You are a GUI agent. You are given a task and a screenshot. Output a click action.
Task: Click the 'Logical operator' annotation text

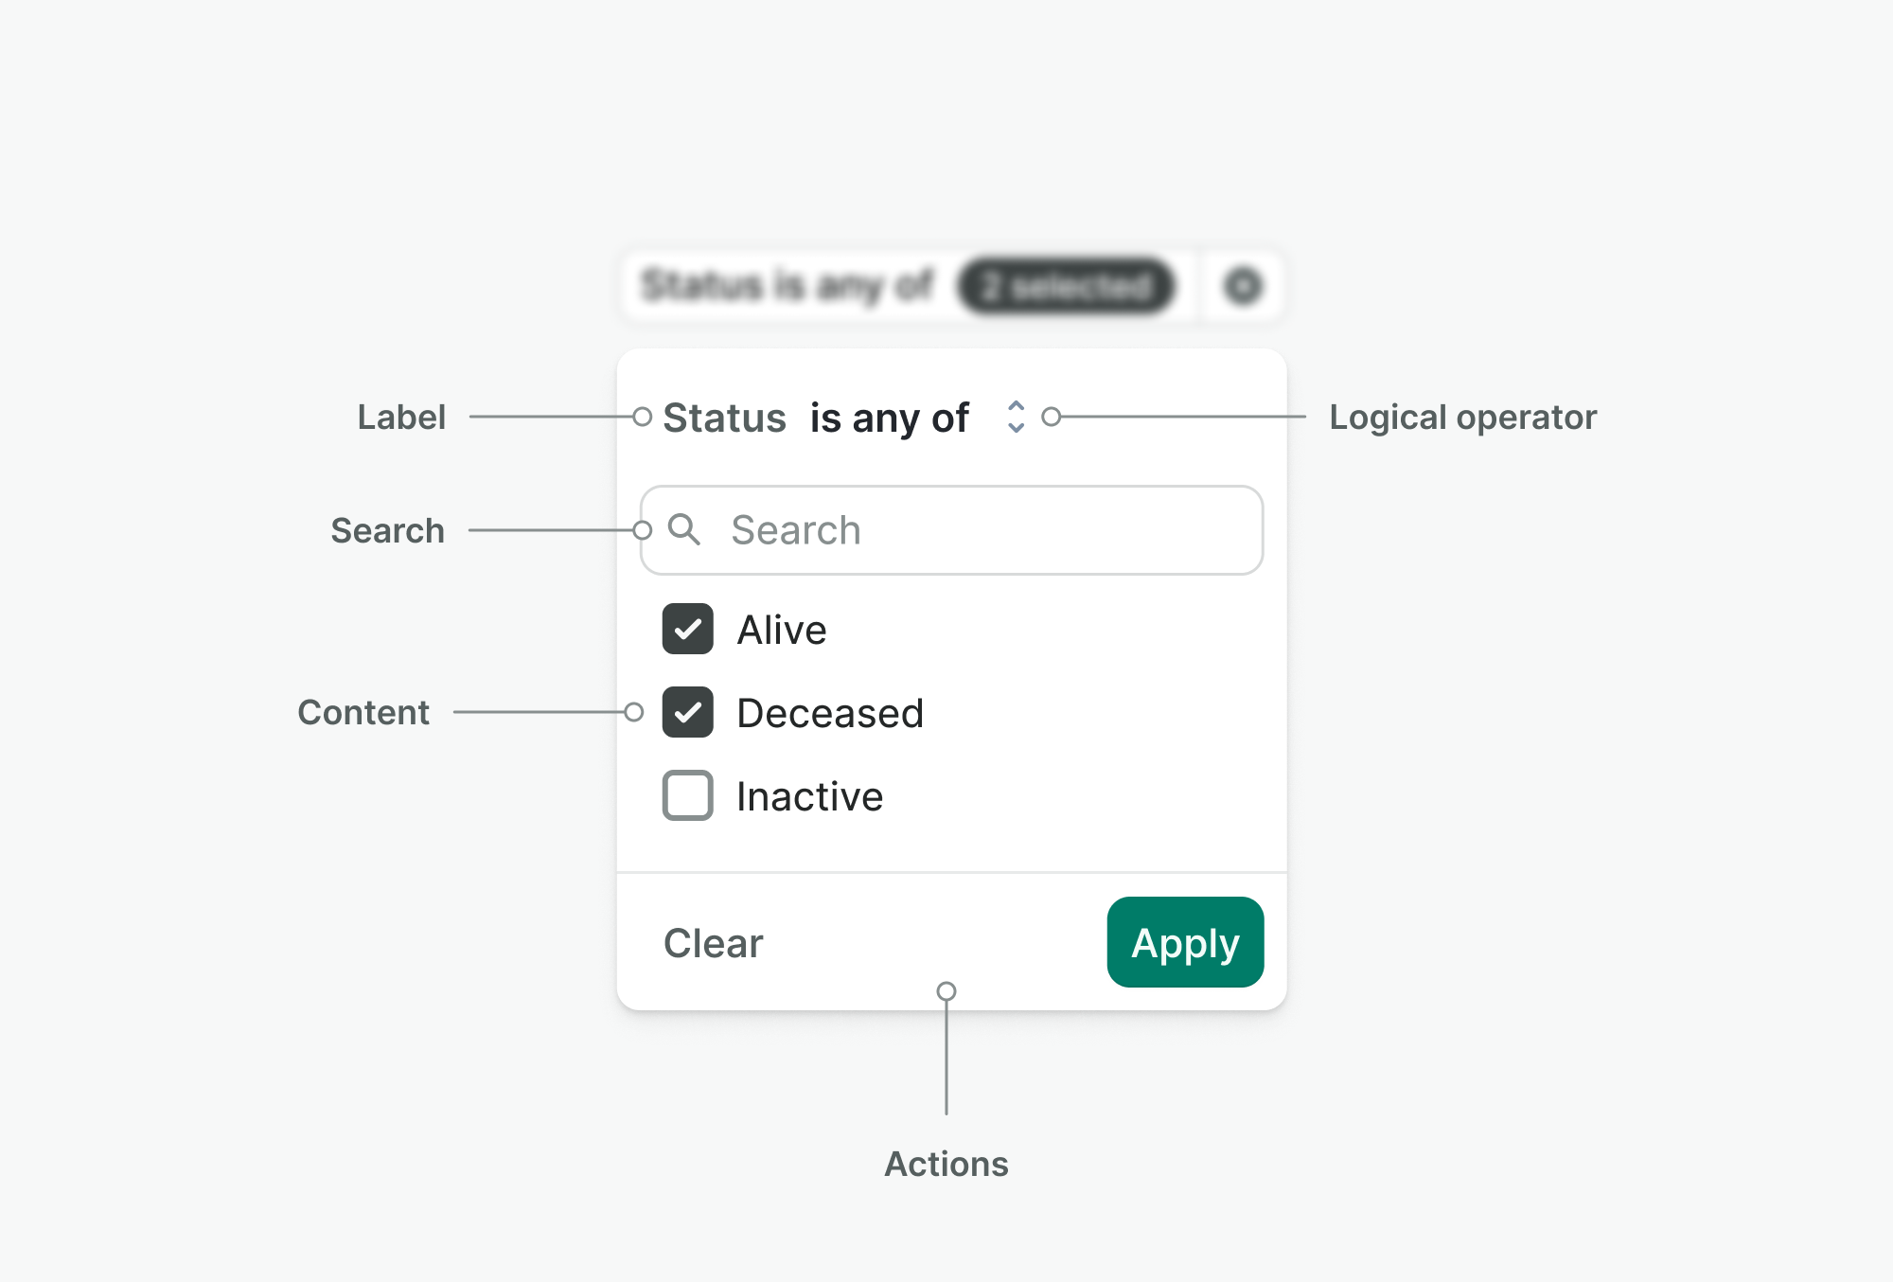[x=1462, y=417]
